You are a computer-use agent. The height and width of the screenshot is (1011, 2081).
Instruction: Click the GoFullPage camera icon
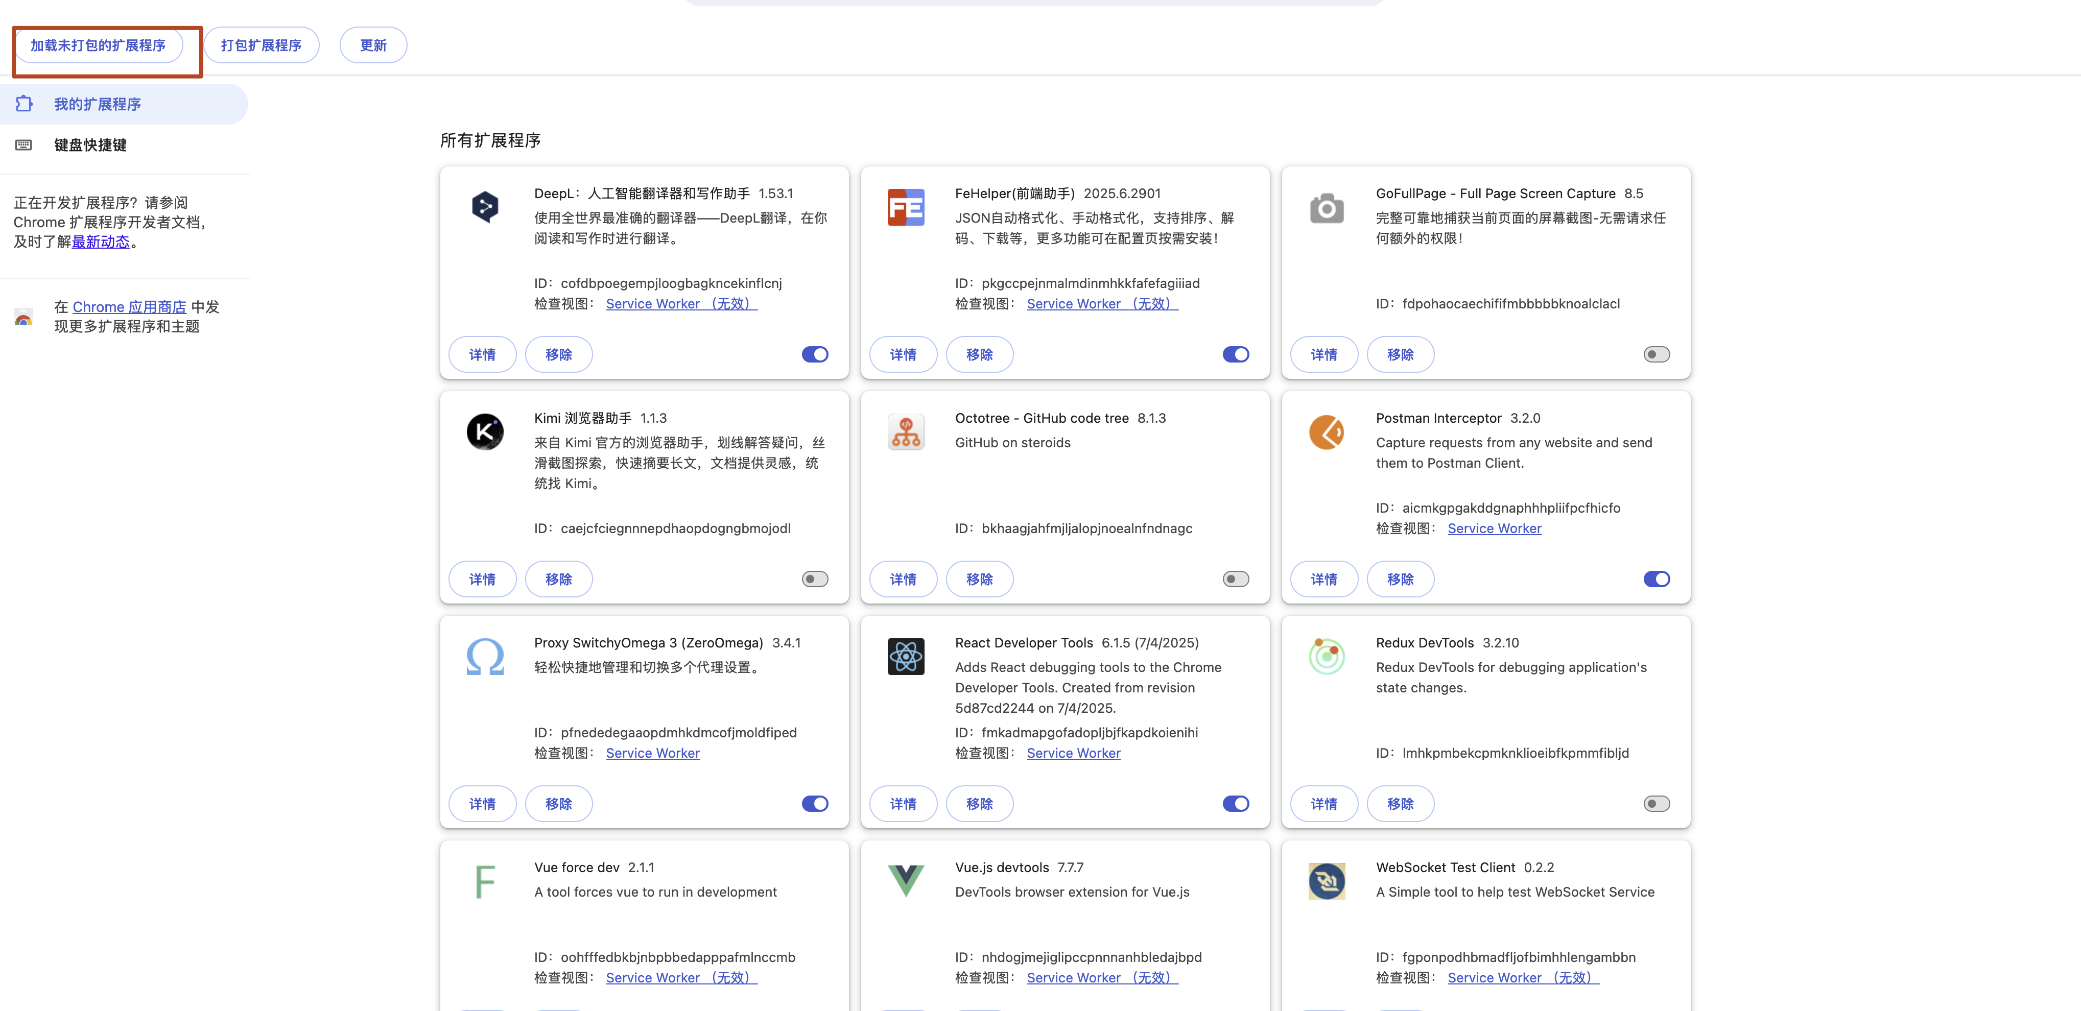tap(1327, 207)
